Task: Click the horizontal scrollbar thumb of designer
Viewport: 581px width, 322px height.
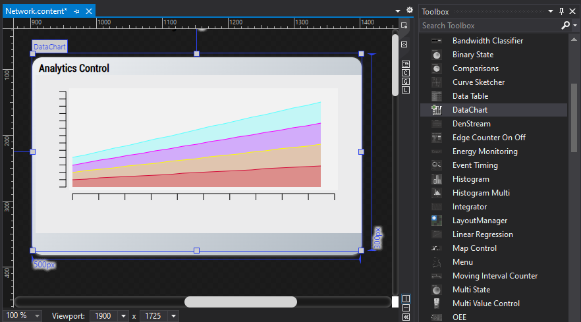Action: pos(240,302)
